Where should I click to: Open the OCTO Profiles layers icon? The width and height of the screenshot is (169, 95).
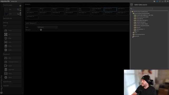coord(6,46)
